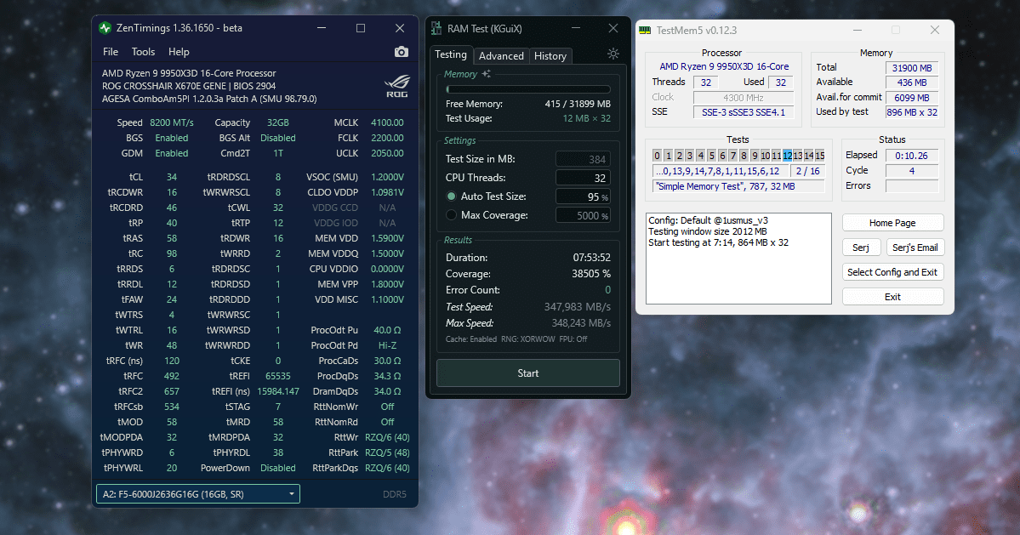Click the Duration value "07:53:52"
The width and height of the screenshot is (1020, 535).
coord(591,258)
